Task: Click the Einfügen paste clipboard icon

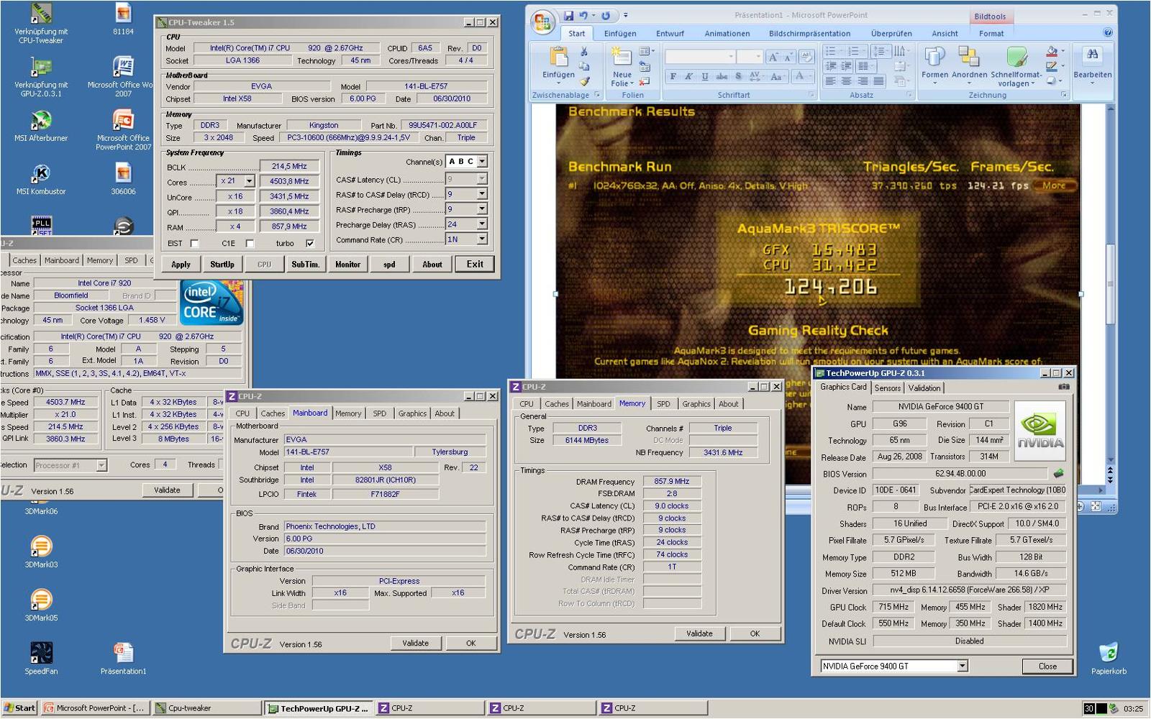Action: (x=558, y=57)
